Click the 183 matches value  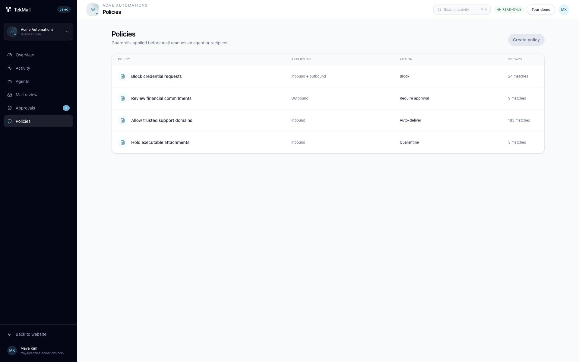tap(519, 120)
